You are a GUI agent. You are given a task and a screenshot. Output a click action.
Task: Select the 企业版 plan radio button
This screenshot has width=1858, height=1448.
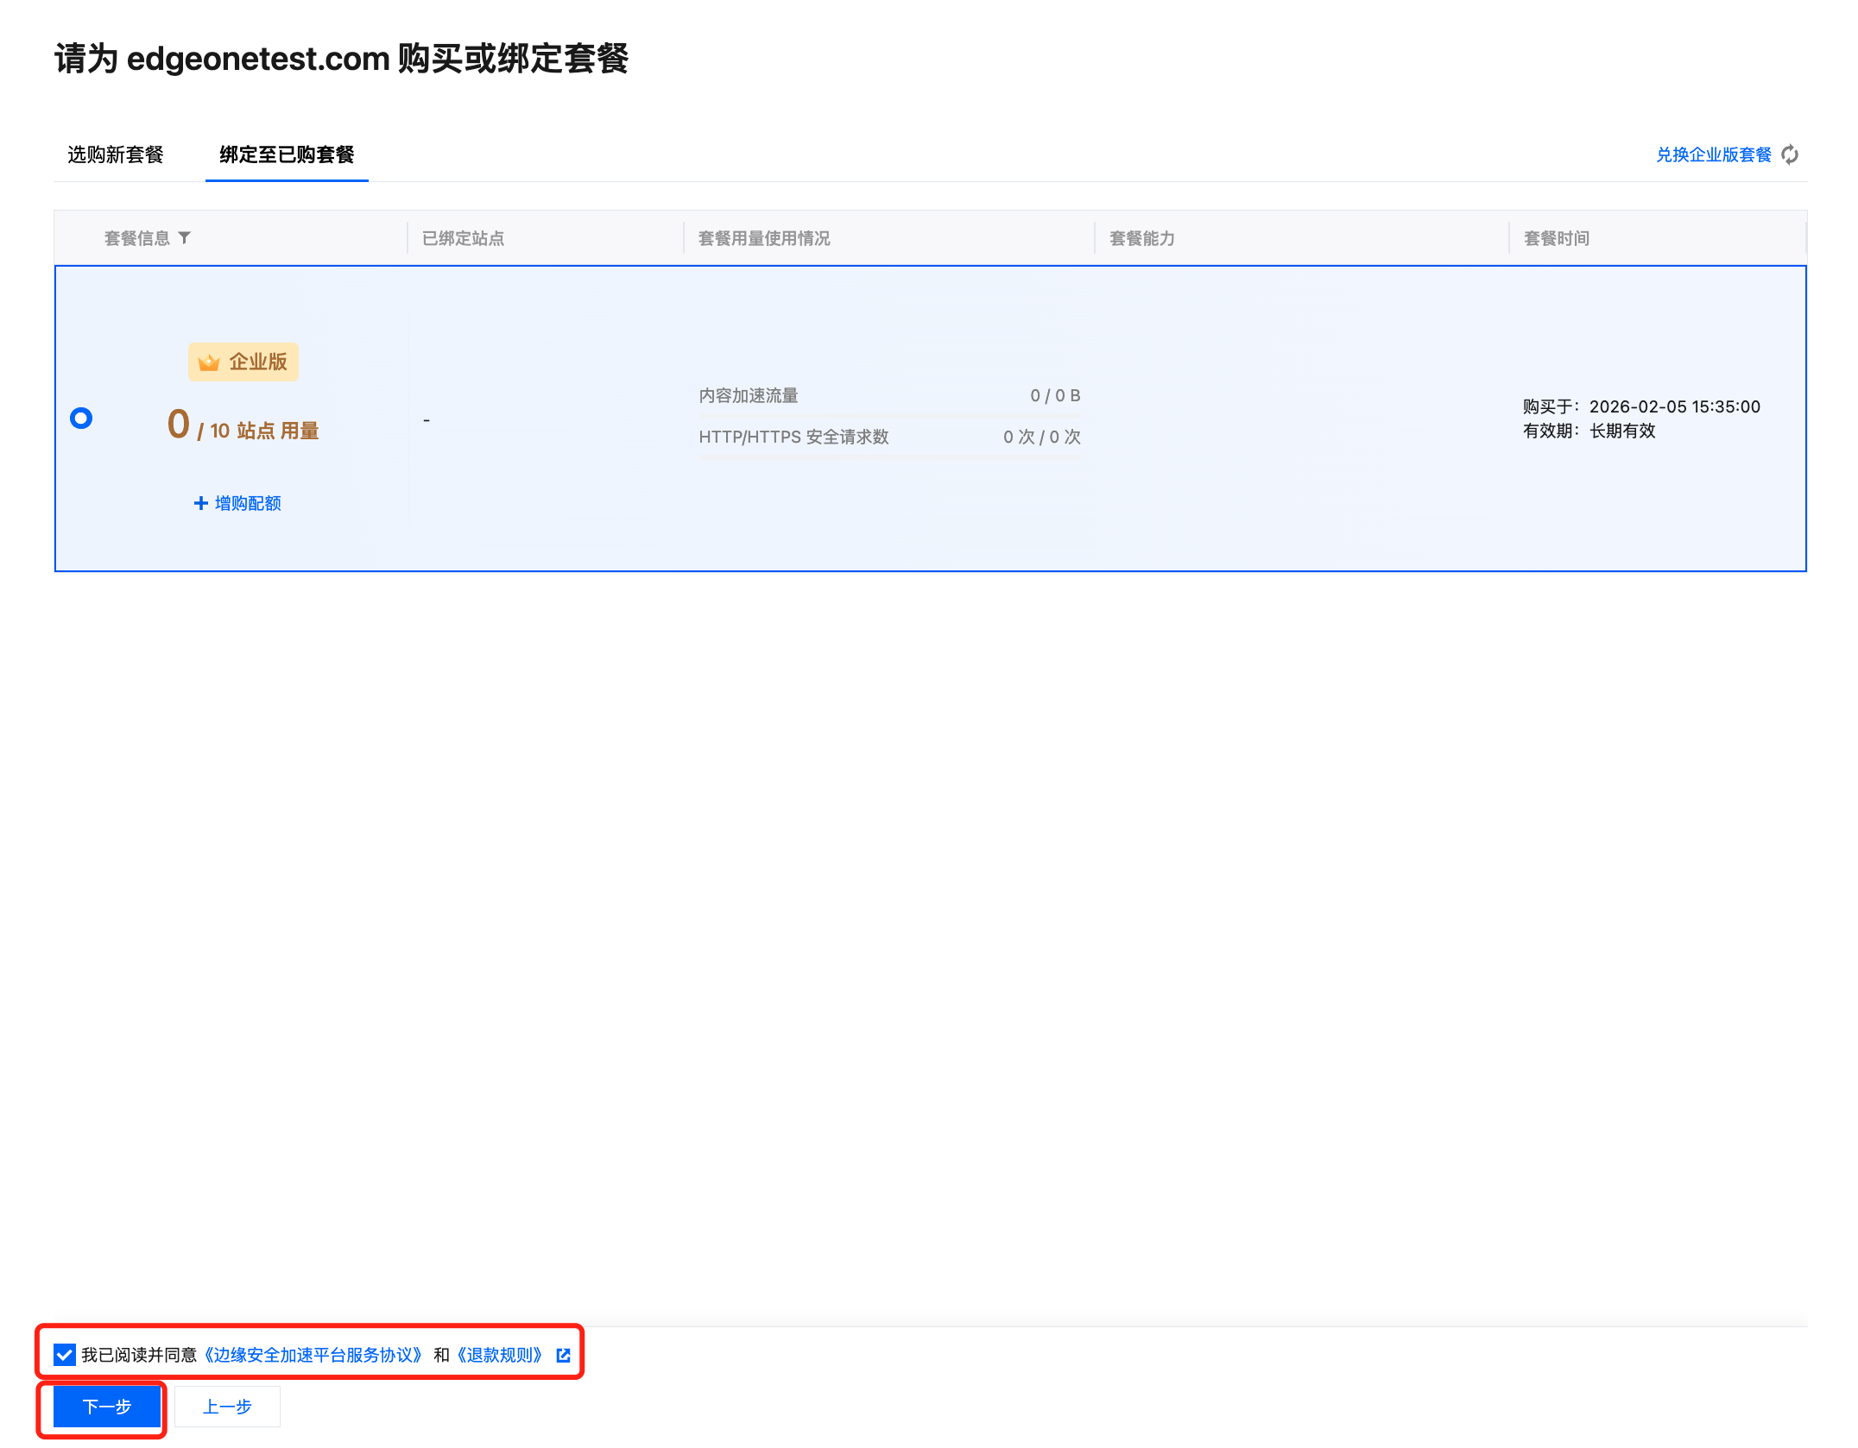tap(81, 419)
